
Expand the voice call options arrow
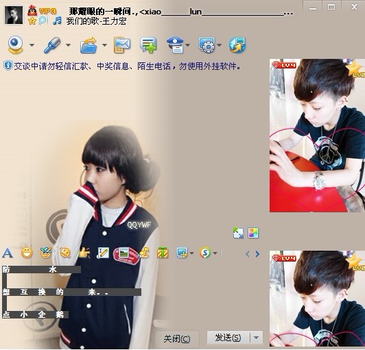point(68,45)
